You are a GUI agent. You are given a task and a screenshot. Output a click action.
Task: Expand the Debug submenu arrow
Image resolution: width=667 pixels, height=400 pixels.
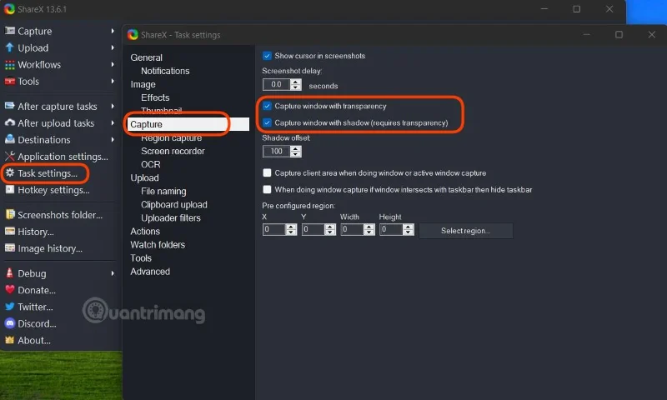[113, 273]
